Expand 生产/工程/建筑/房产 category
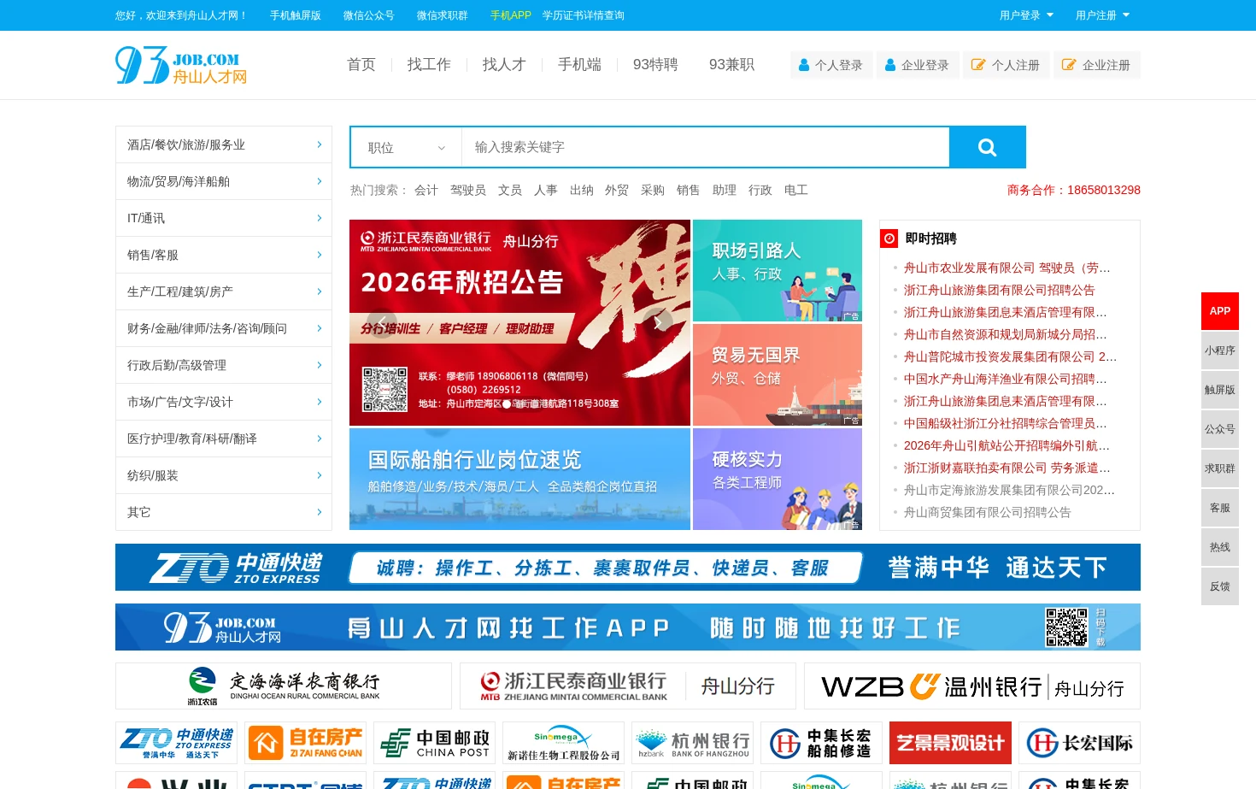This screenshot has height=789, width=1256. (x=224, y=291)
